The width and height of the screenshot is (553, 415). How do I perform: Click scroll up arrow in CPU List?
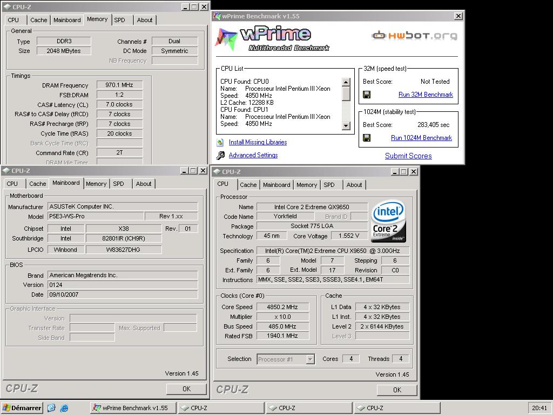[346, 82]
